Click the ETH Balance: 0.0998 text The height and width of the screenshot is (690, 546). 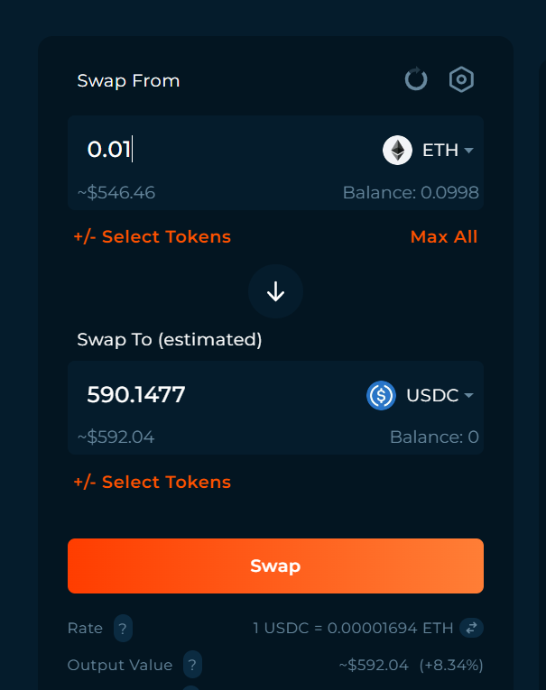[411, 193]
